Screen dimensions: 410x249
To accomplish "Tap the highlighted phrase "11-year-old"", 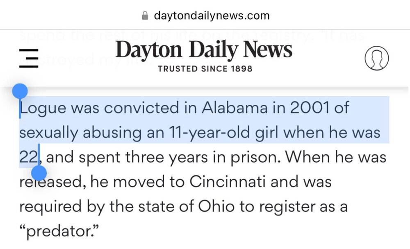I will (x=201, y=133).
